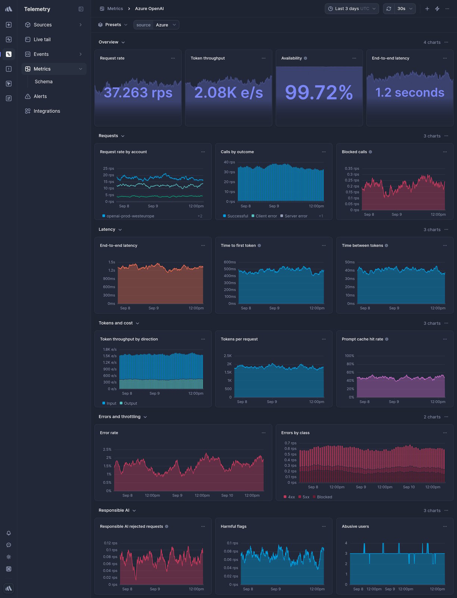This screenshot has height=598, width=457.
Task: Show +1 more outcomes in legend
Action: (x=321, y=216)
